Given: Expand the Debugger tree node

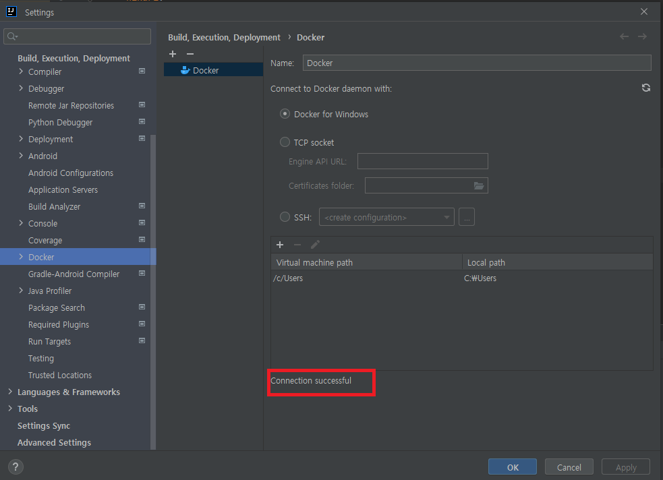Looking at the screenshot, I should 21,88.
